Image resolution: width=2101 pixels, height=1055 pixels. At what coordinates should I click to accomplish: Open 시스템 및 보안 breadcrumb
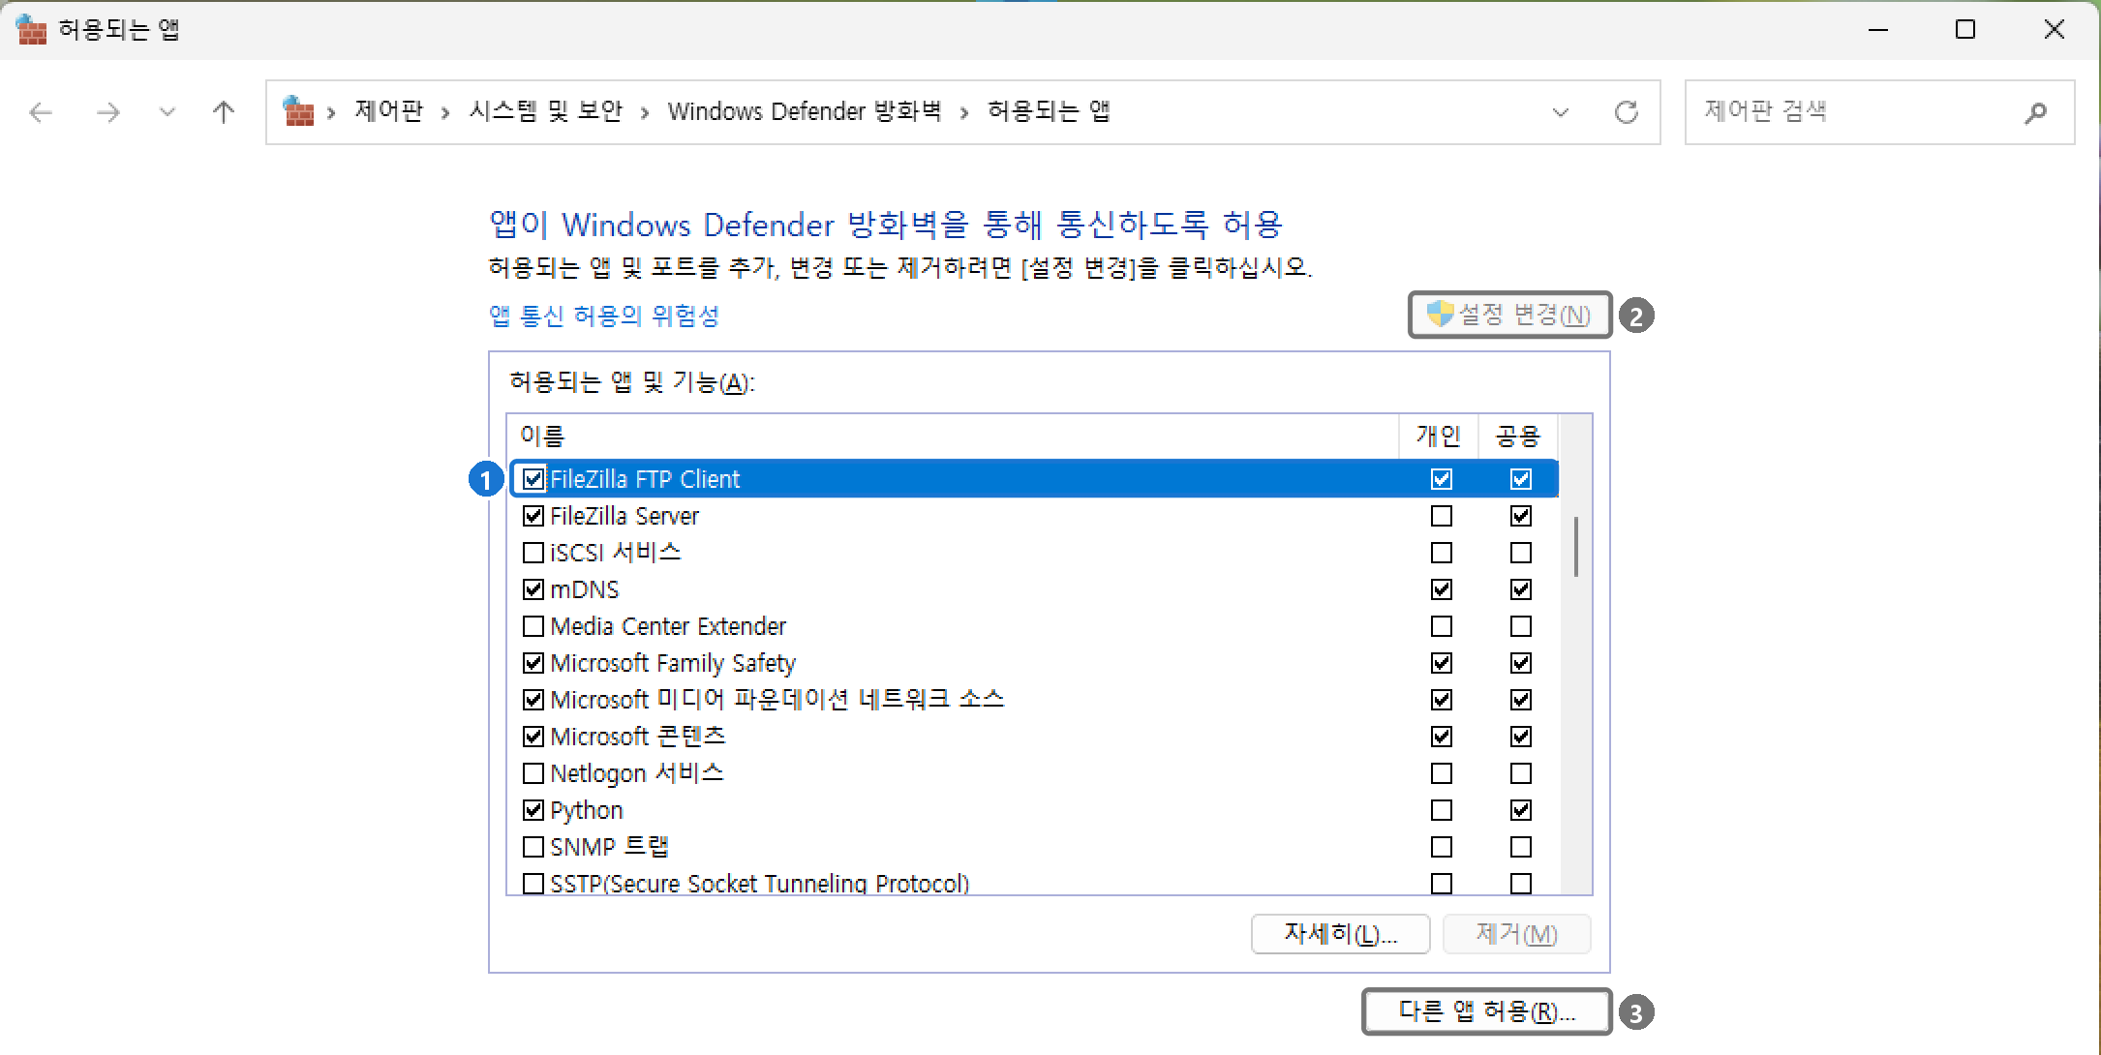point(546,111)
